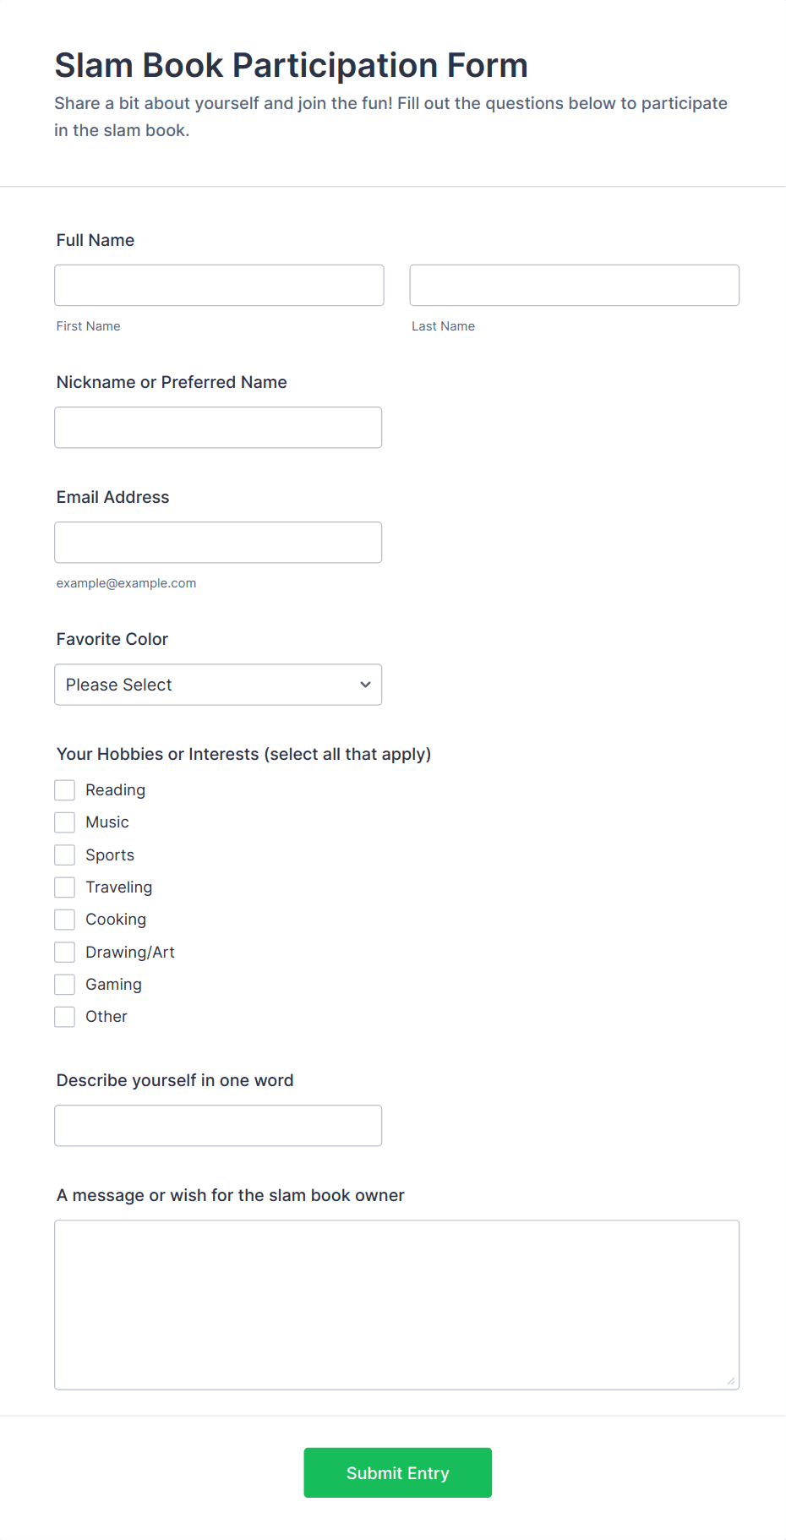Grab the message textarea resize handle
786x1540 pixels.
pyautogui.click(x=731, y=1381)
